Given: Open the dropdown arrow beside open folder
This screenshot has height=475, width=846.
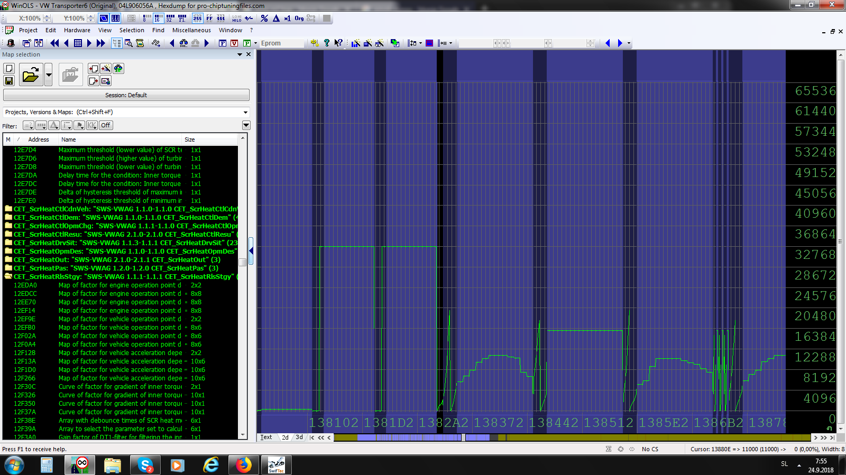Looking at the screenshot, I should 49,75.
